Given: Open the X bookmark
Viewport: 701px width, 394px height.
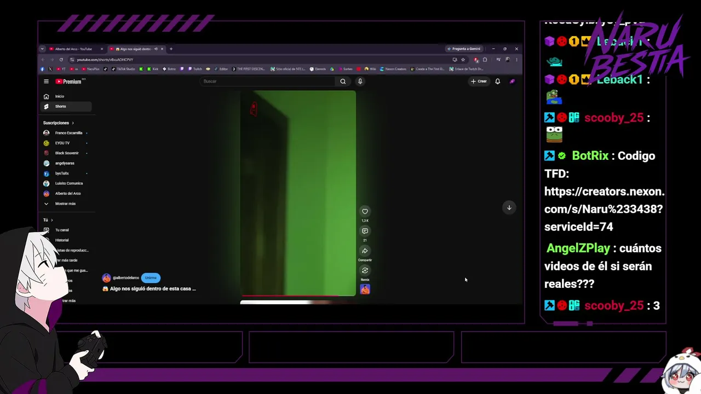Looking at the screenshot, I should point(50,69).
